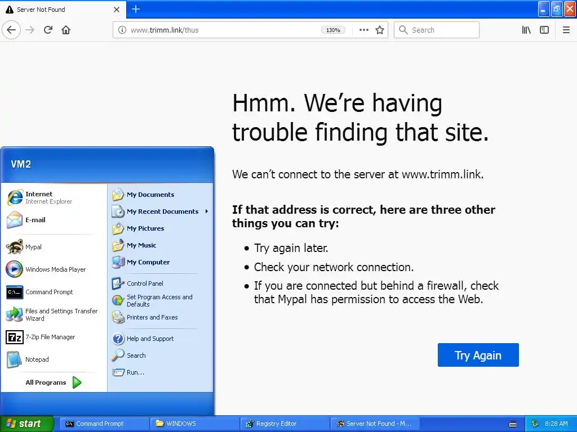
Task: Go back with the browser back arrow
Action: [11, 30]
